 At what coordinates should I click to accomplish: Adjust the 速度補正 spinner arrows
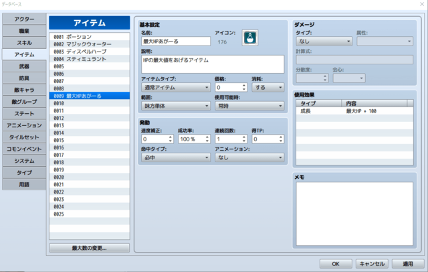pyautogui.click(x=171, y=139)
